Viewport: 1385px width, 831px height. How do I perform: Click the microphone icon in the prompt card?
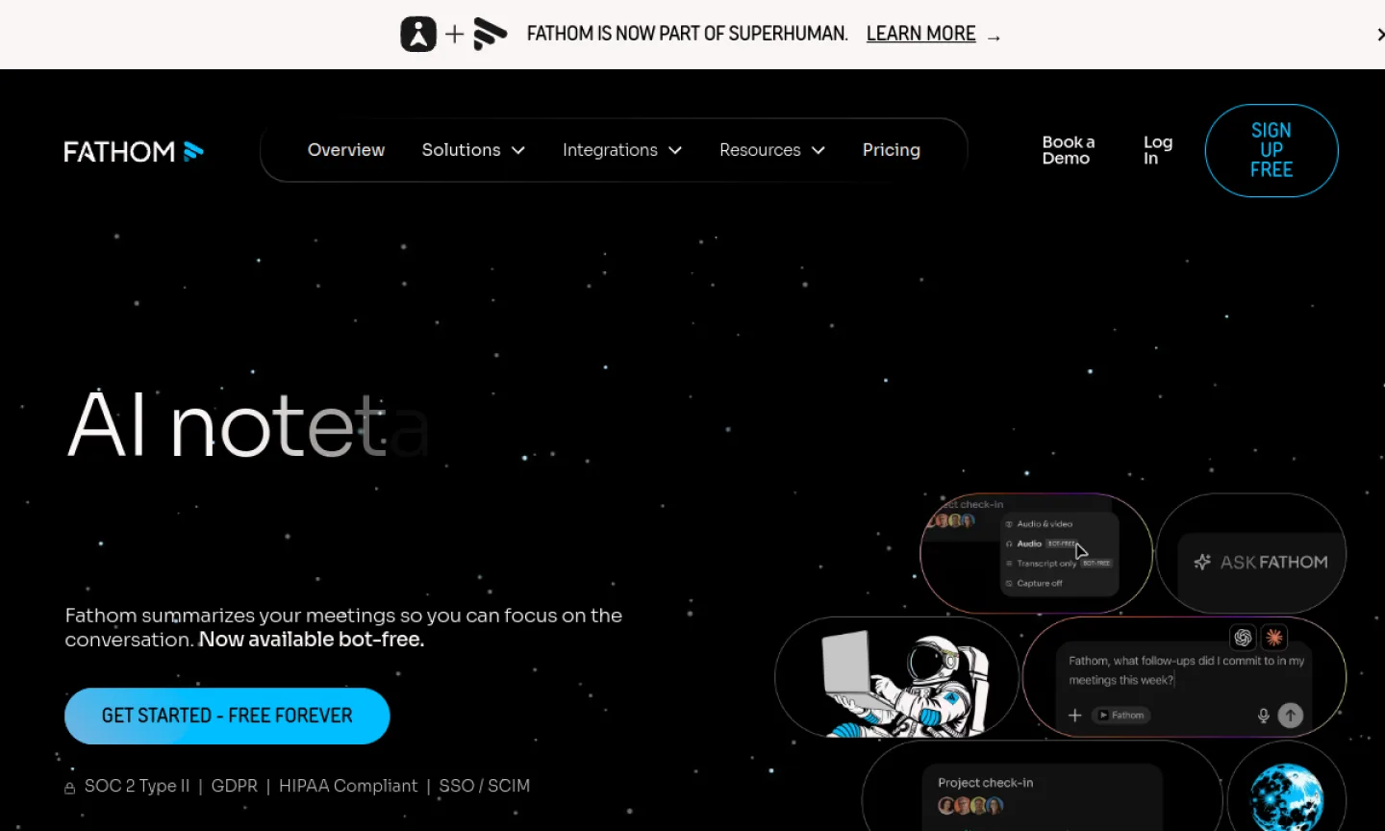pos(1264,716)
